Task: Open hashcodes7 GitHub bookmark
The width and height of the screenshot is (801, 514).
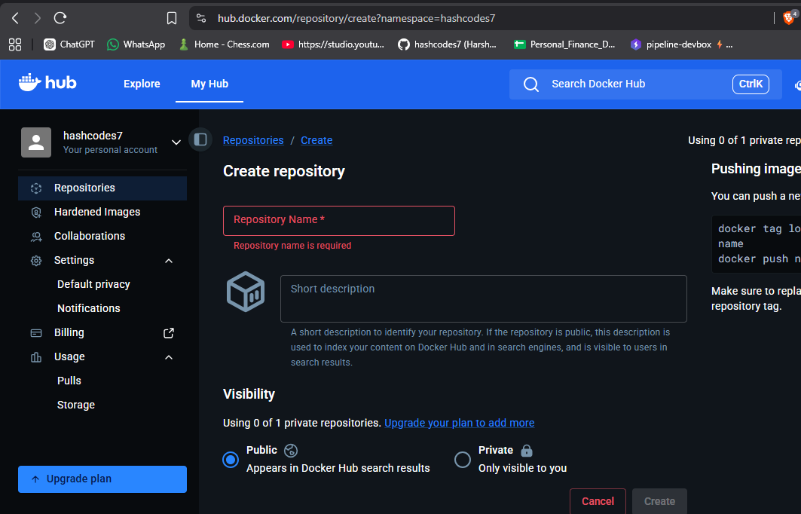Action: [x=447, y=44]
